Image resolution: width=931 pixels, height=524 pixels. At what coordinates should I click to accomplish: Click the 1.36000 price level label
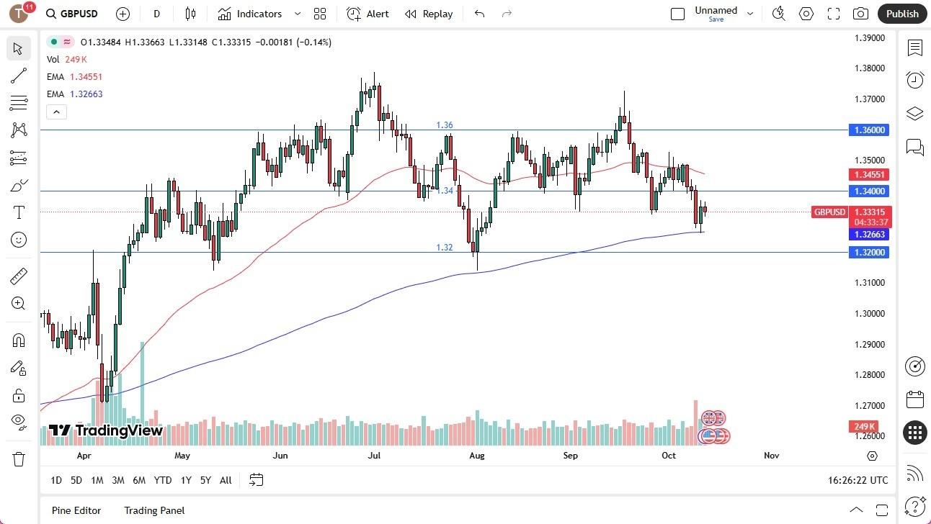[870, 130]
